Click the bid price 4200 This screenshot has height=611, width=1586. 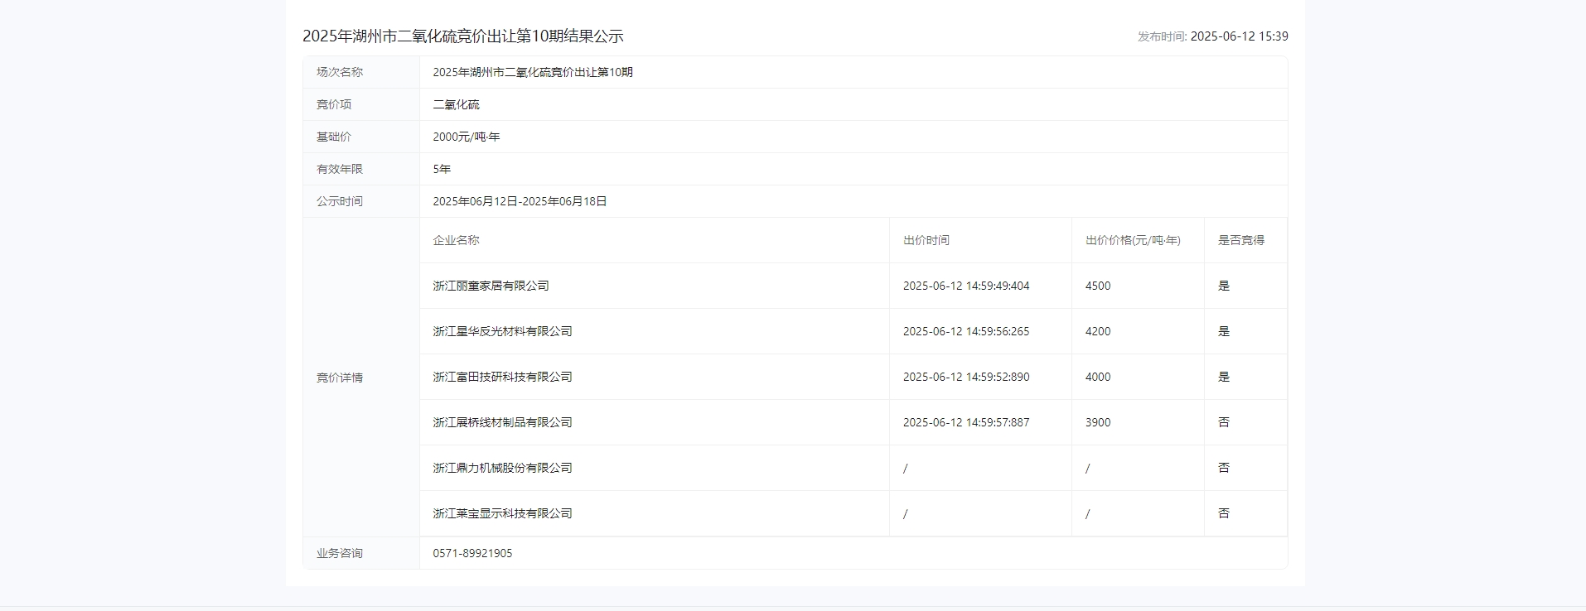[x=1098, y=331]
